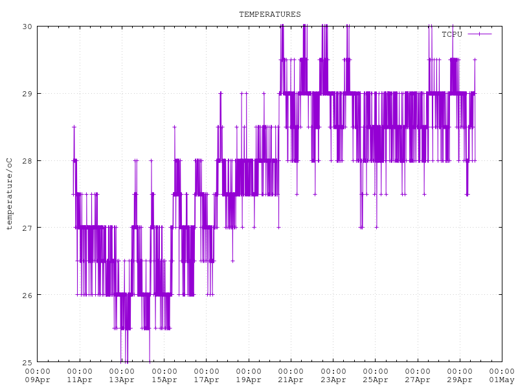This screenshot has height=388, width=518.
Task: Click the 27Apr date tick label
Action: (417, 380)
